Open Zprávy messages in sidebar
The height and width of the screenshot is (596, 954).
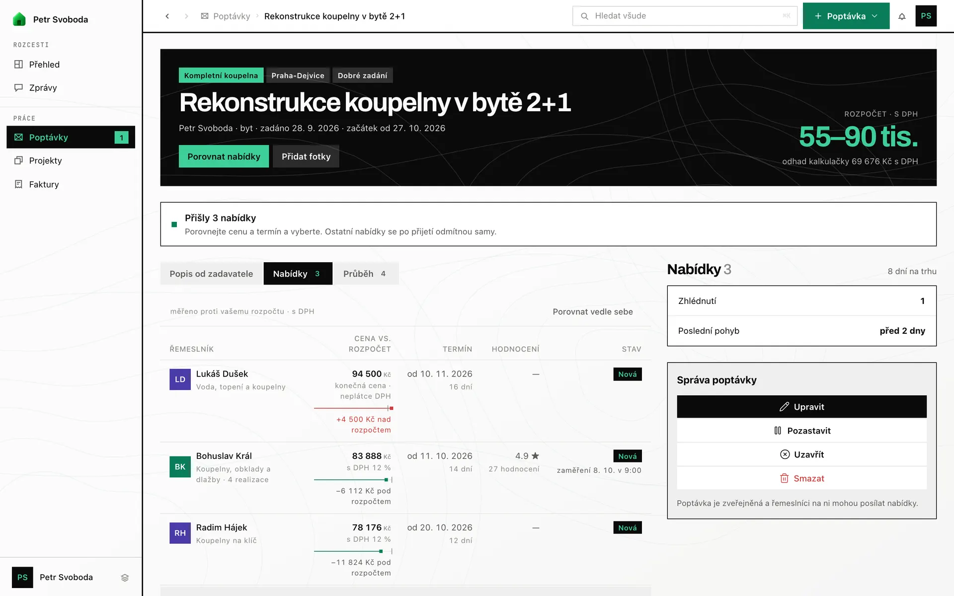[71, 88]
